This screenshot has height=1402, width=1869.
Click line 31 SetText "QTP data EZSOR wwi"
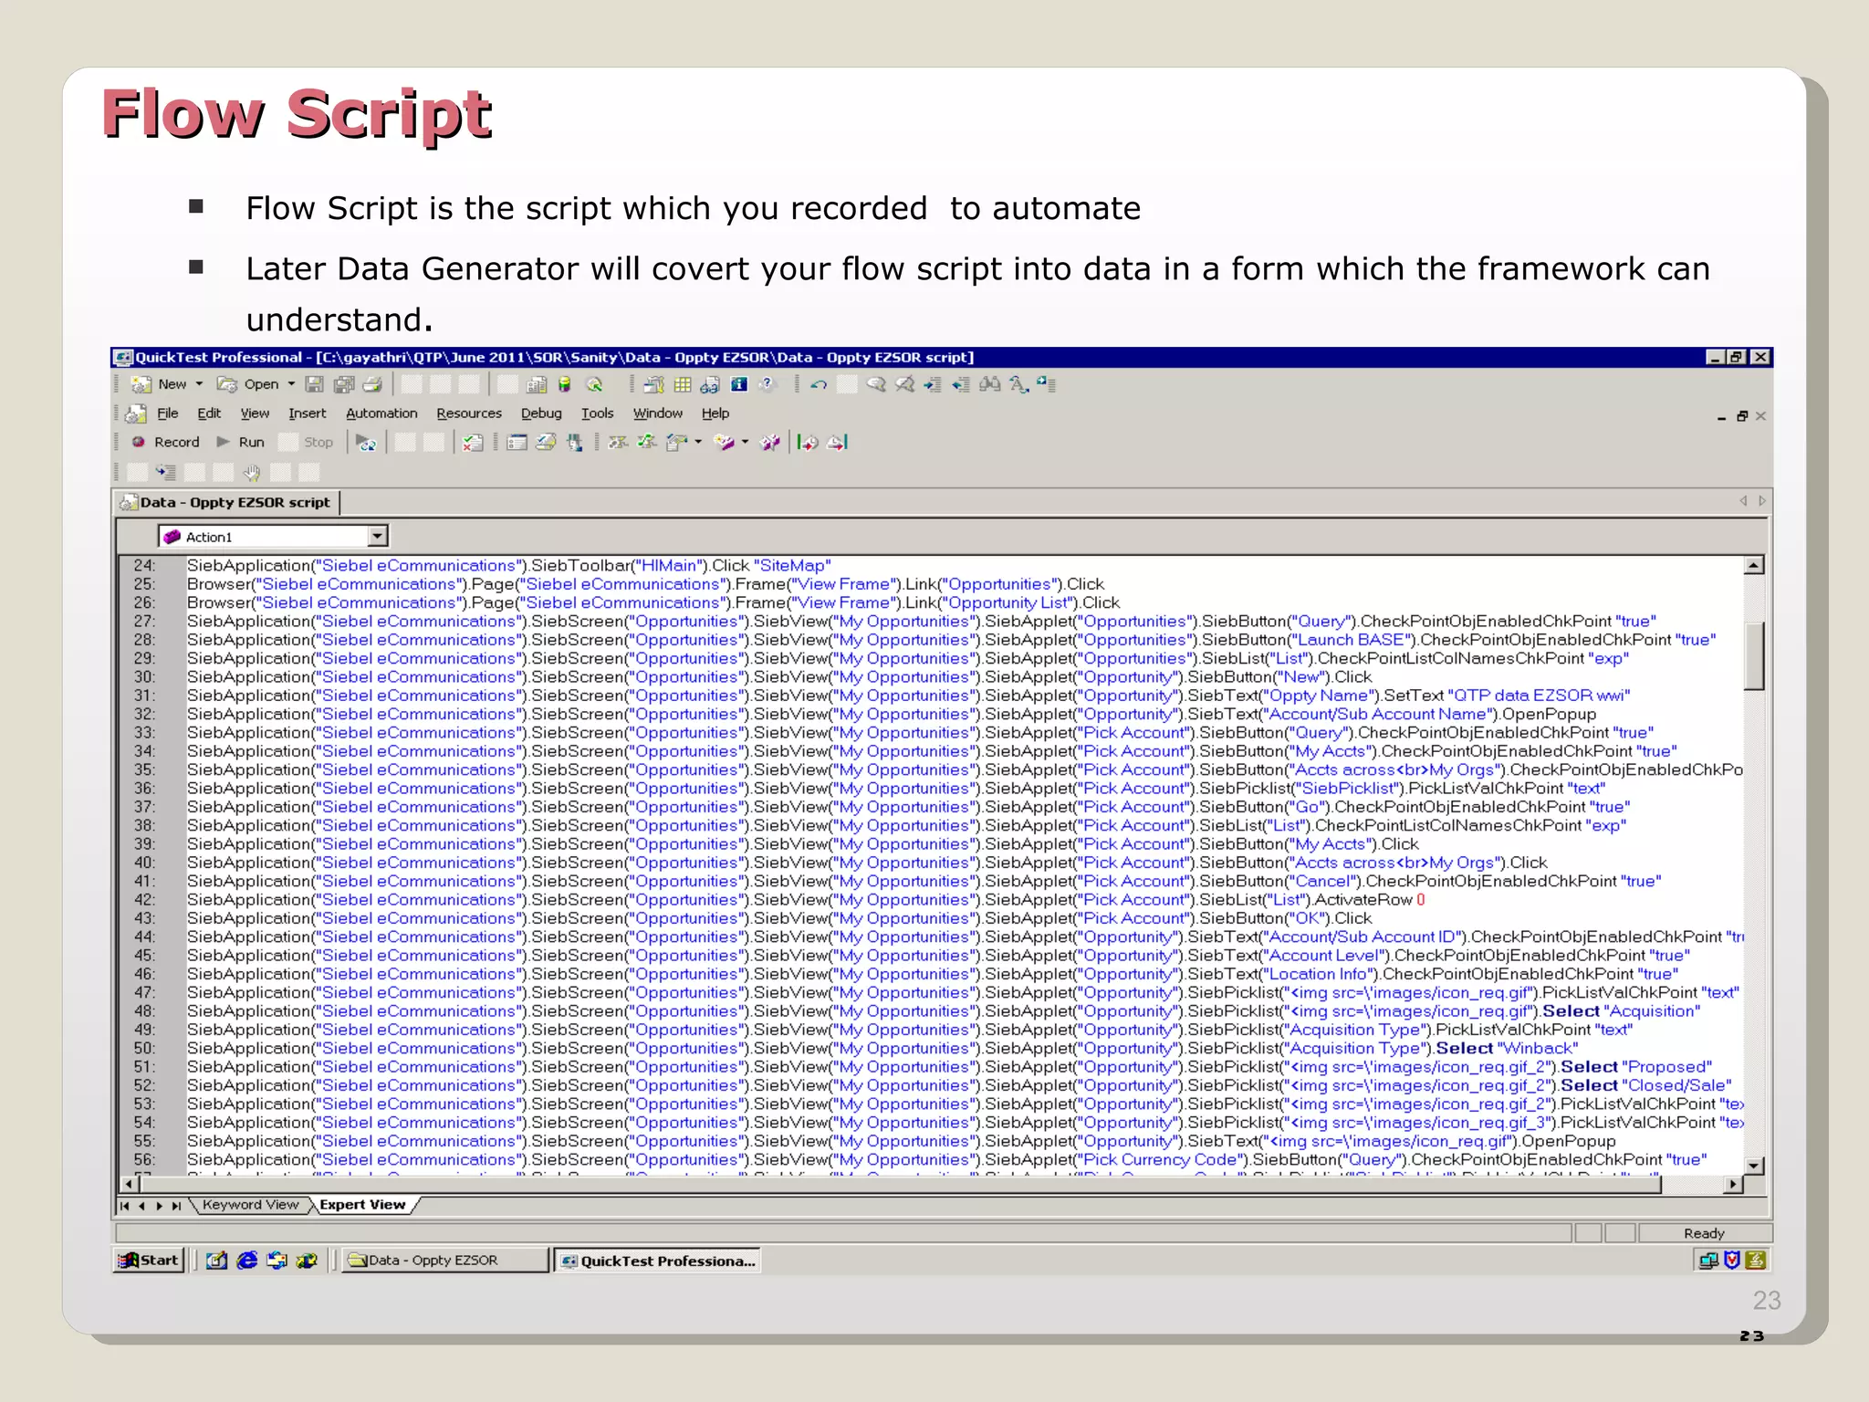(908, 696)
